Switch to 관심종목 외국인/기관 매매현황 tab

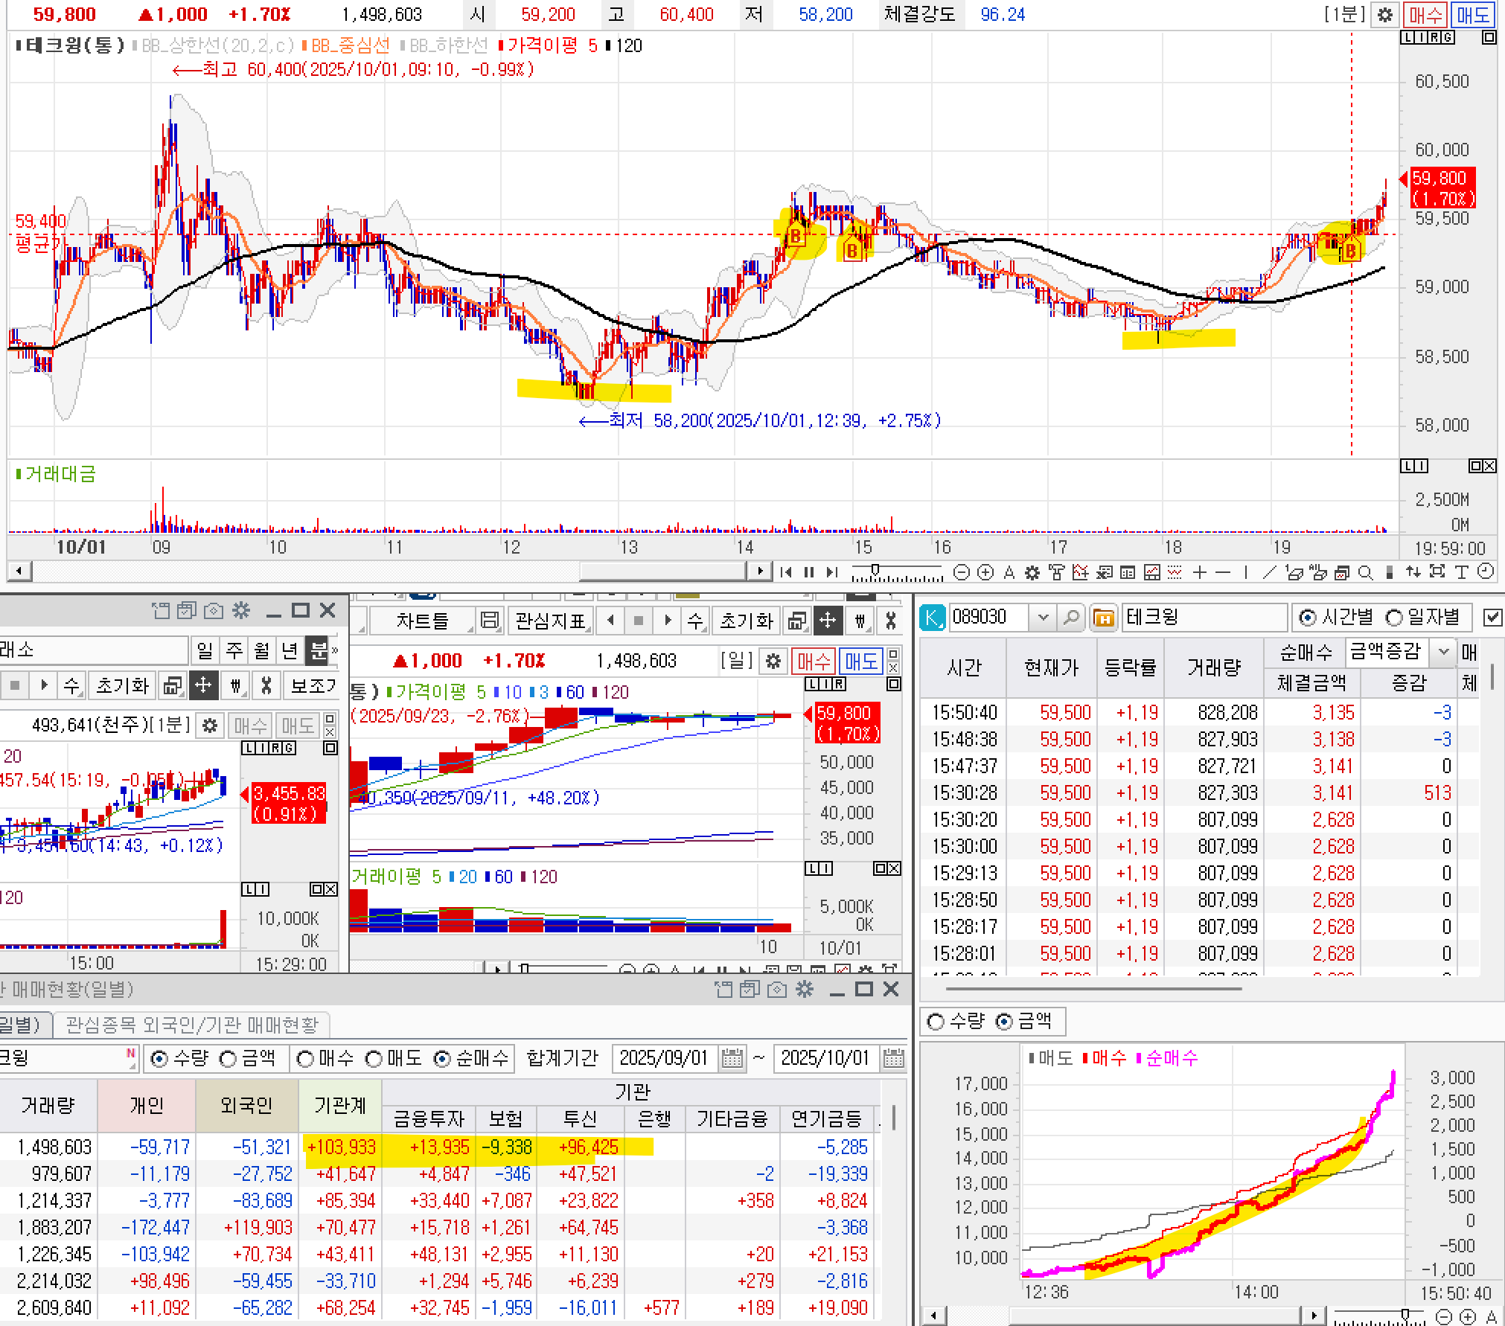click(192, 1025)
